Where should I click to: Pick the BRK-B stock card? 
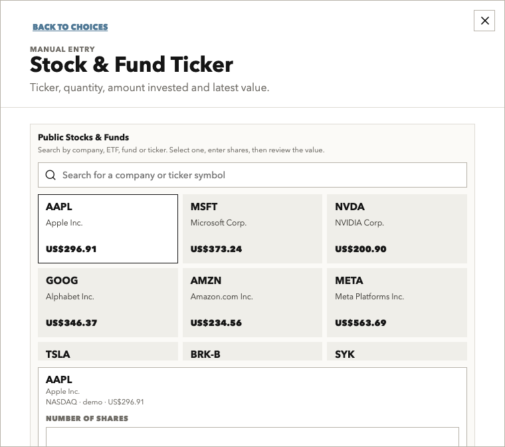click(x=252, y=351)
